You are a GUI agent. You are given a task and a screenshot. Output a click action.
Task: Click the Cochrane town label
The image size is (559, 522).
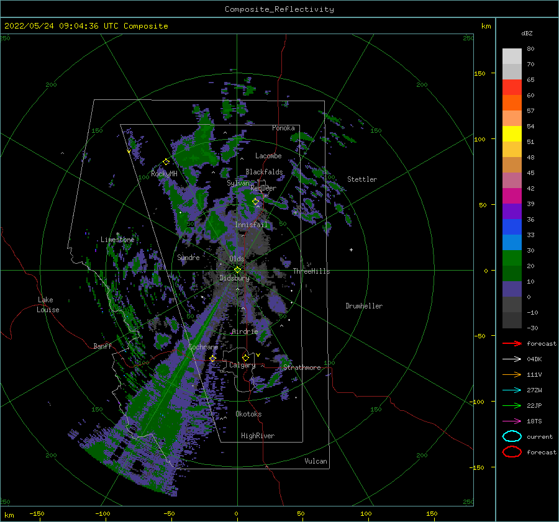tap(203, 347)
